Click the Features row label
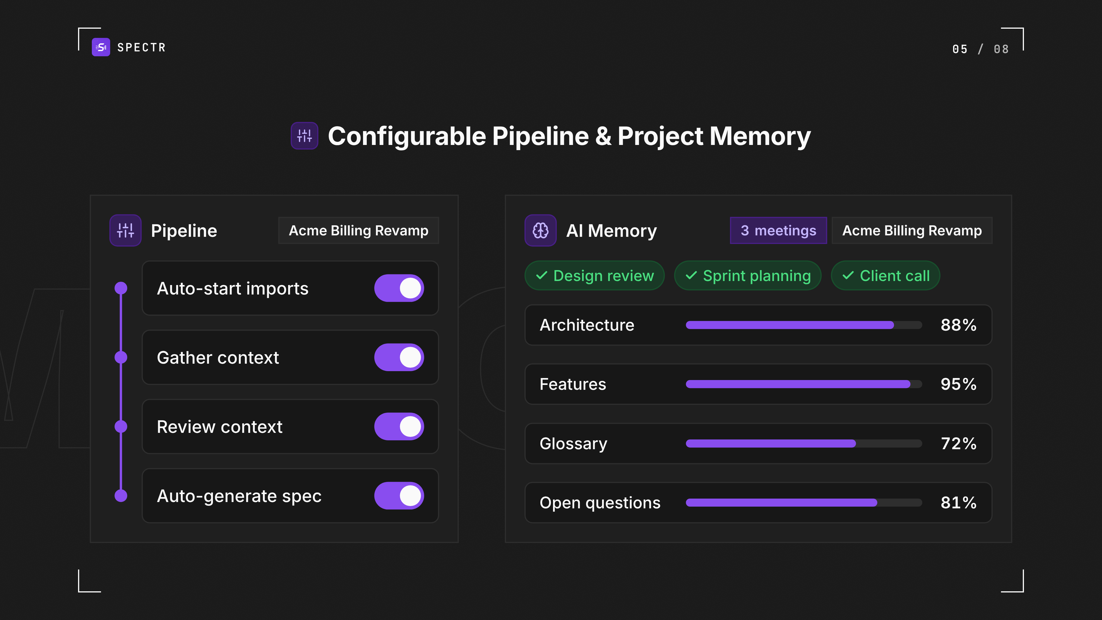Screen dimensions: 1102x620 click(x=573, y=384)
